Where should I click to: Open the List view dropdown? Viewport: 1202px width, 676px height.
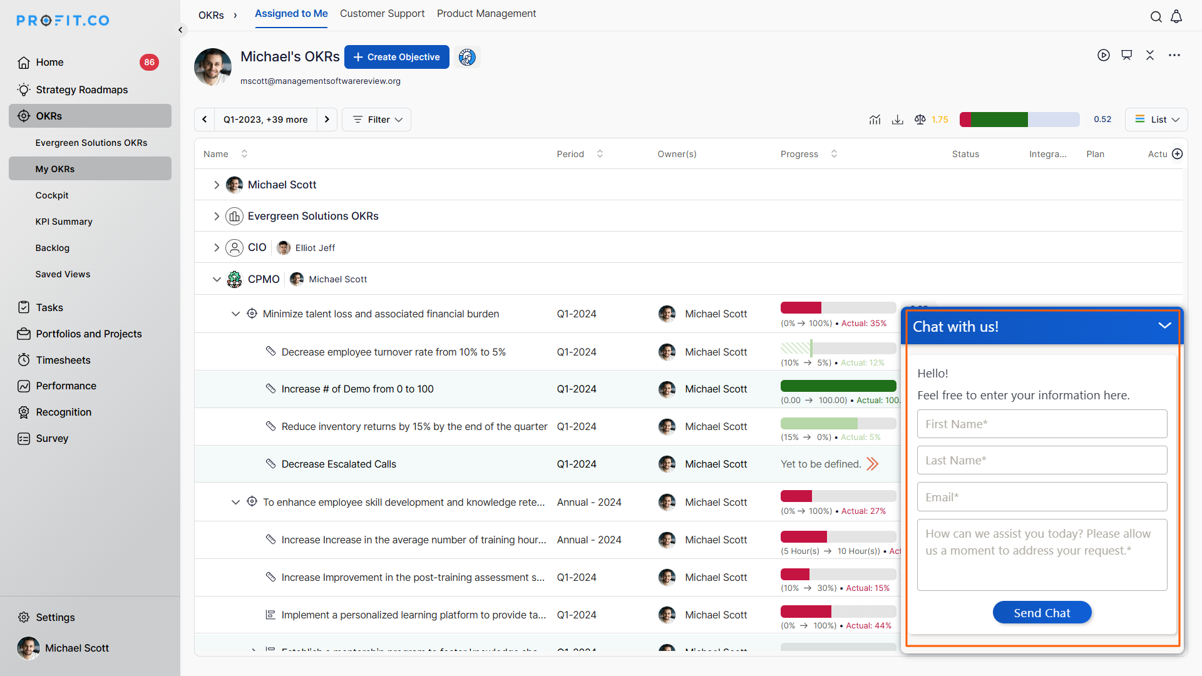point(1156,120)
